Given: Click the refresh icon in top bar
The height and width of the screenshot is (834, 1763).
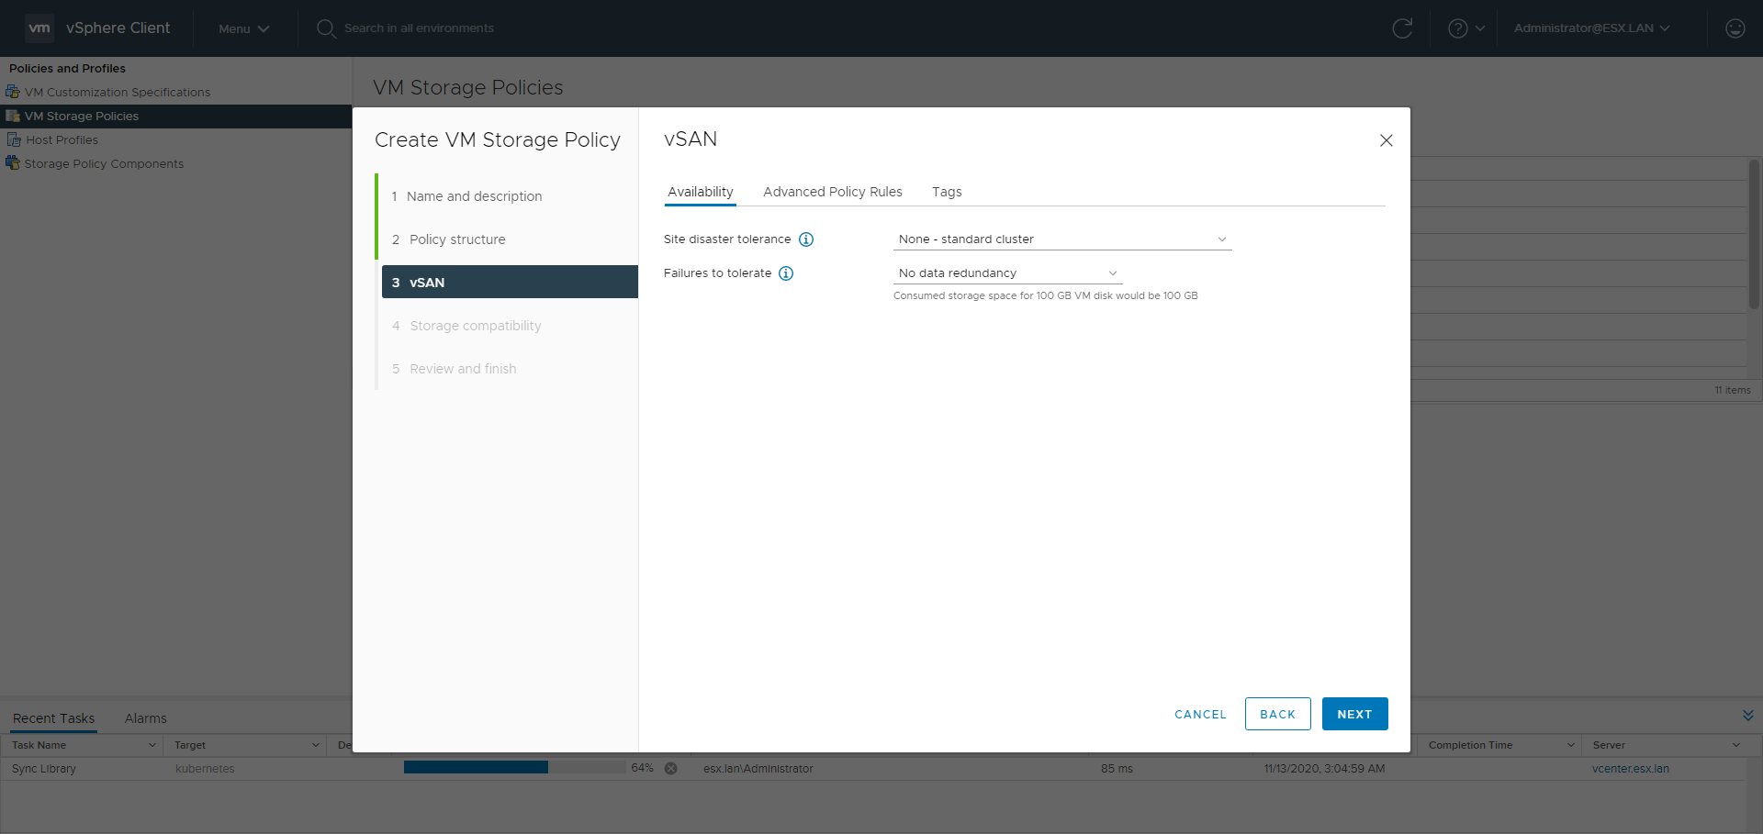Looking at the screenshot, I should click(1402, 28).
